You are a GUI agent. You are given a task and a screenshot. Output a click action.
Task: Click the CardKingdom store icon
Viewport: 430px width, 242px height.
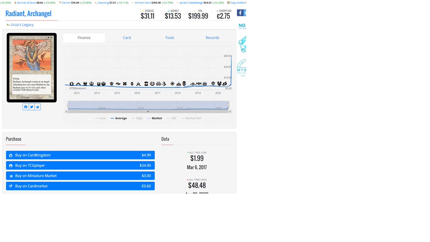[11, 155]
